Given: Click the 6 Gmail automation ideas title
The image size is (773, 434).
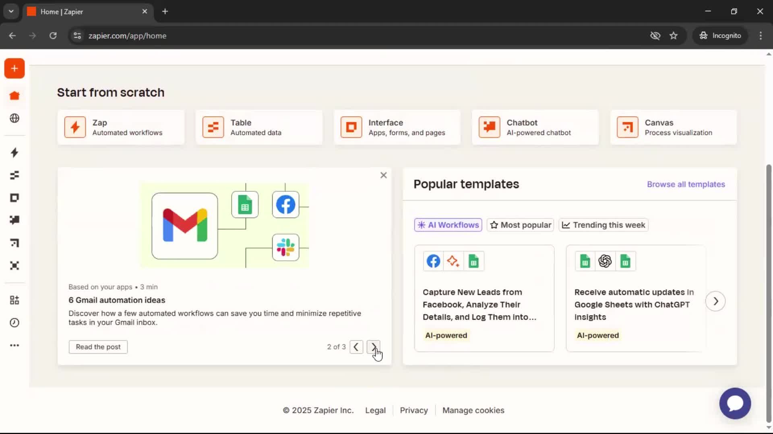Looking at the screenshot, I should pyautogui.click(x=117, y=300).
